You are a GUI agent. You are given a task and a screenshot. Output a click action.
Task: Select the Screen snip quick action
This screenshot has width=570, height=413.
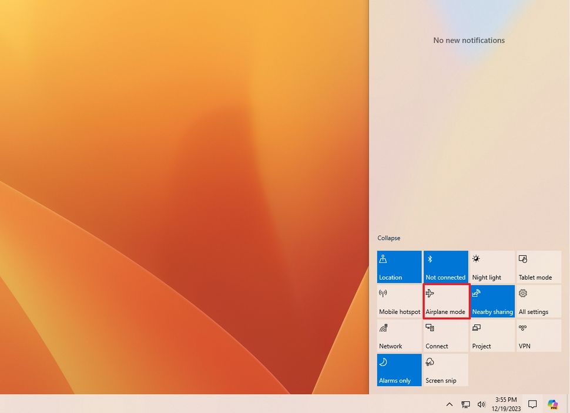click(445, 370)
